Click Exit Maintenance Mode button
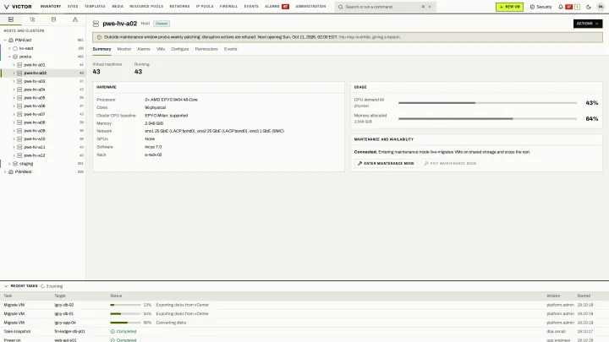Viewport: 609px width, 342px height. tap(450, 164)
